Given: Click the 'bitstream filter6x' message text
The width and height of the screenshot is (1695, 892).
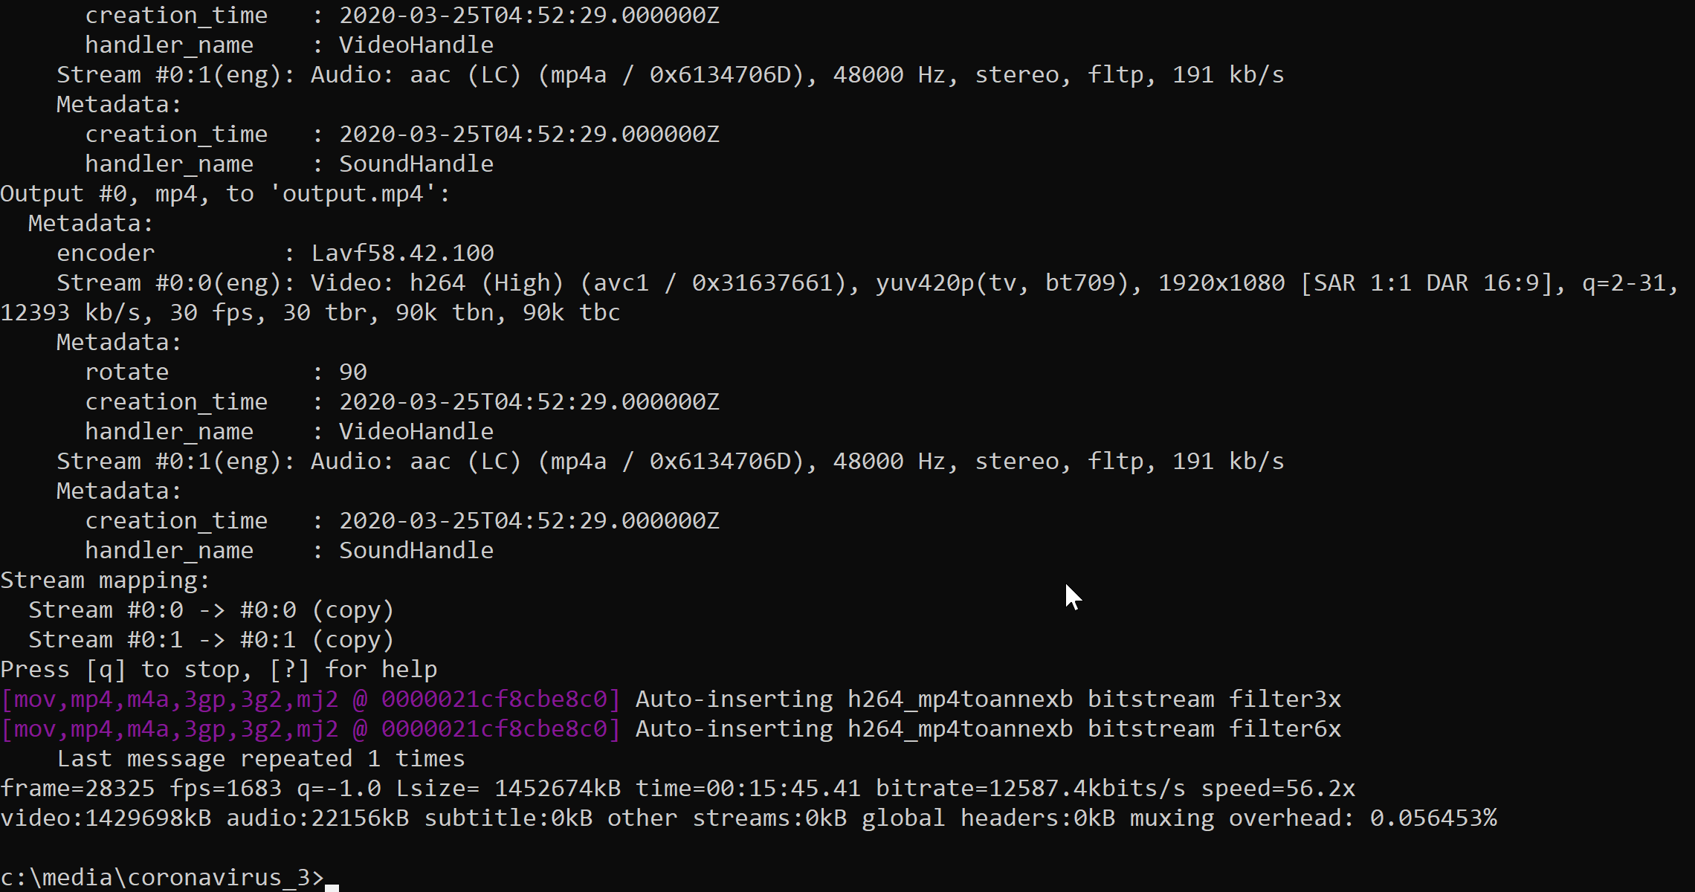Looking at the screenshot, I should tap(1214, 729).
